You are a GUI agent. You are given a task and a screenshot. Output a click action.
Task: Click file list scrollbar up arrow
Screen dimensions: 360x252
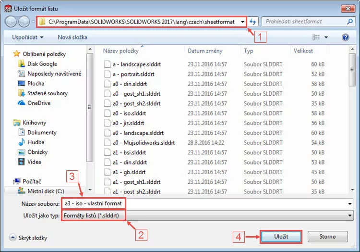pyautogui.click(x=352, y=49)
